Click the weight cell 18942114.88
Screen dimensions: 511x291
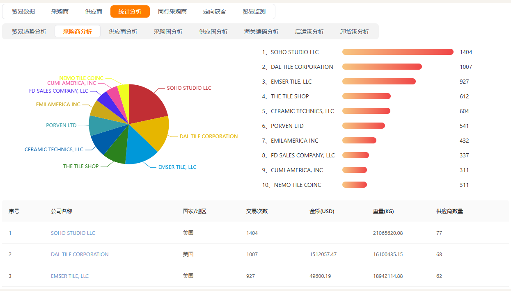(388, 276)
